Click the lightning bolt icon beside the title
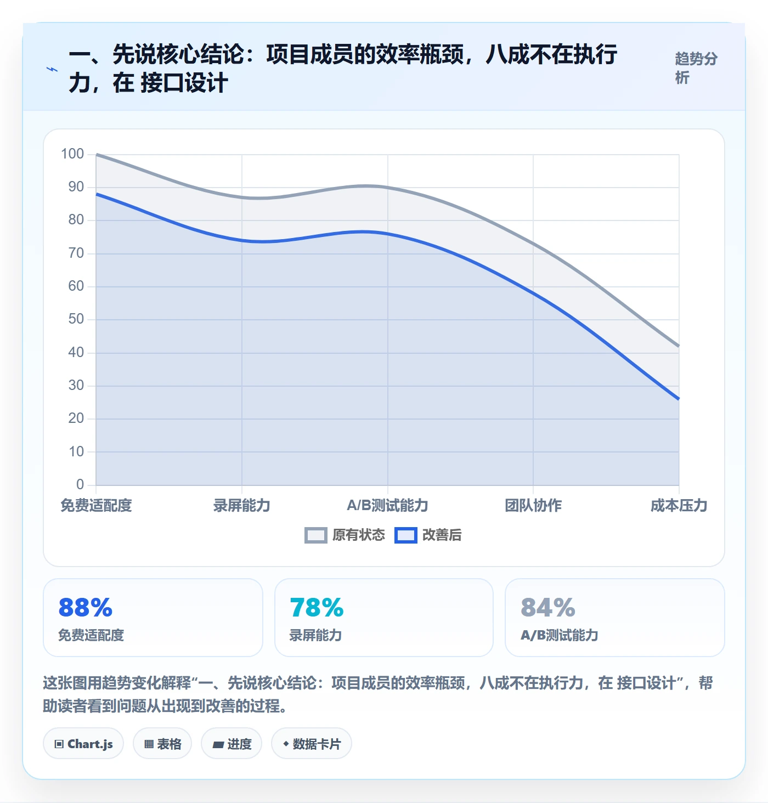 click(52, 69)
